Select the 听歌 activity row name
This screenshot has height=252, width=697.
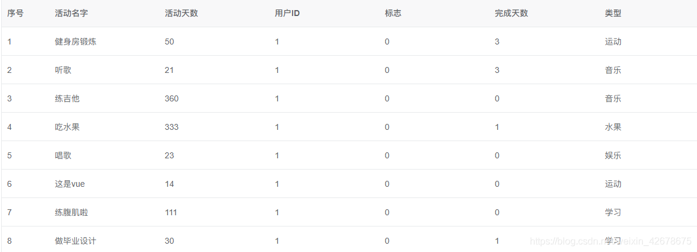click(62, 70)
